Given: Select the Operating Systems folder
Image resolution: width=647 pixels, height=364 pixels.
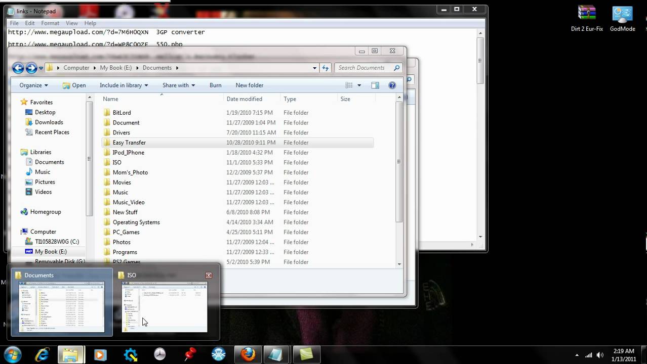Looking at the screenshot, I should (136, 222).
